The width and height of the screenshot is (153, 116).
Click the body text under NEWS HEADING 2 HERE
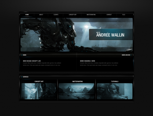99,64
